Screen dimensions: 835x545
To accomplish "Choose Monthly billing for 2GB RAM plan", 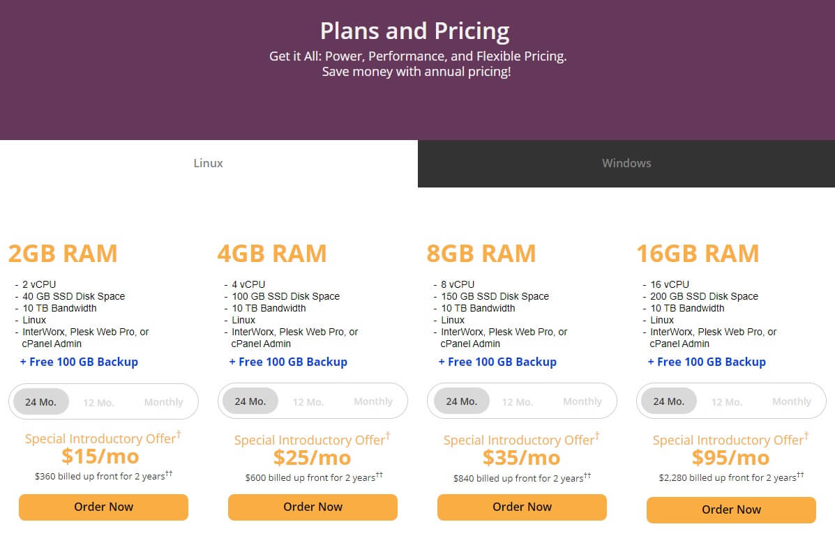I will click(x=163, y=403).
